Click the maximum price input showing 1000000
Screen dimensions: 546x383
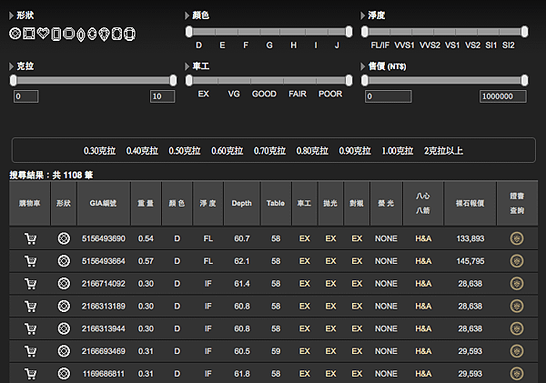click(x=503, y=96)
